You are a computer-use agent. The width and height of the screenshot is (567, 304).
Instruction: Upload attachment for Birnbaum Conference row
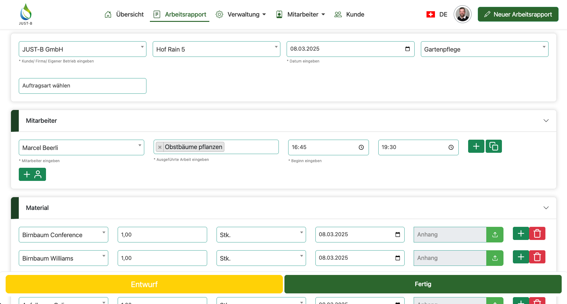point(495,235)
